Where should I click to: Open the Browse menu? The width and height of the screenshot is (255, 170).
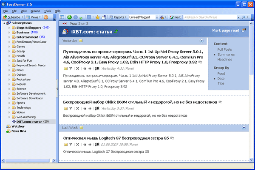[35, 11]
